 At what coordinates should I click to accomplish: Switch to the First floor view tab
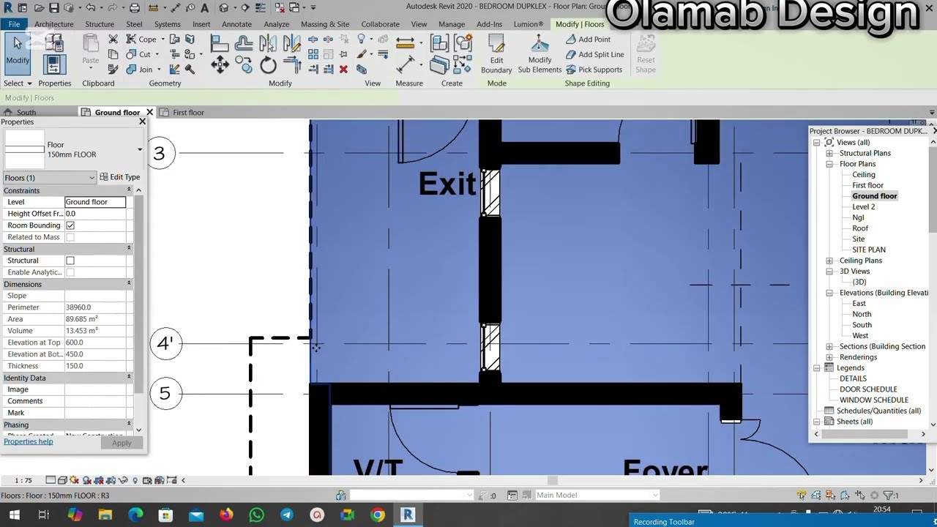click(188, 113)
